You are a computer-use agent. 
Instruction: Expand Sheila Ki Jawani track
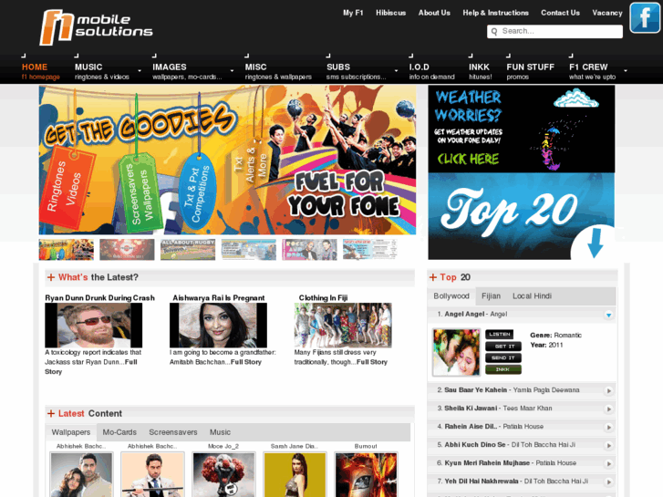tap(608, 409)
